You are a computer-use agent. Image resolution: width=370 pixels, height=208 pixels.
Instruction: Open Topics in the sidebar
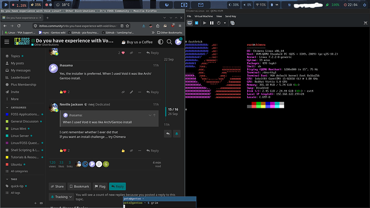(15, 56)
